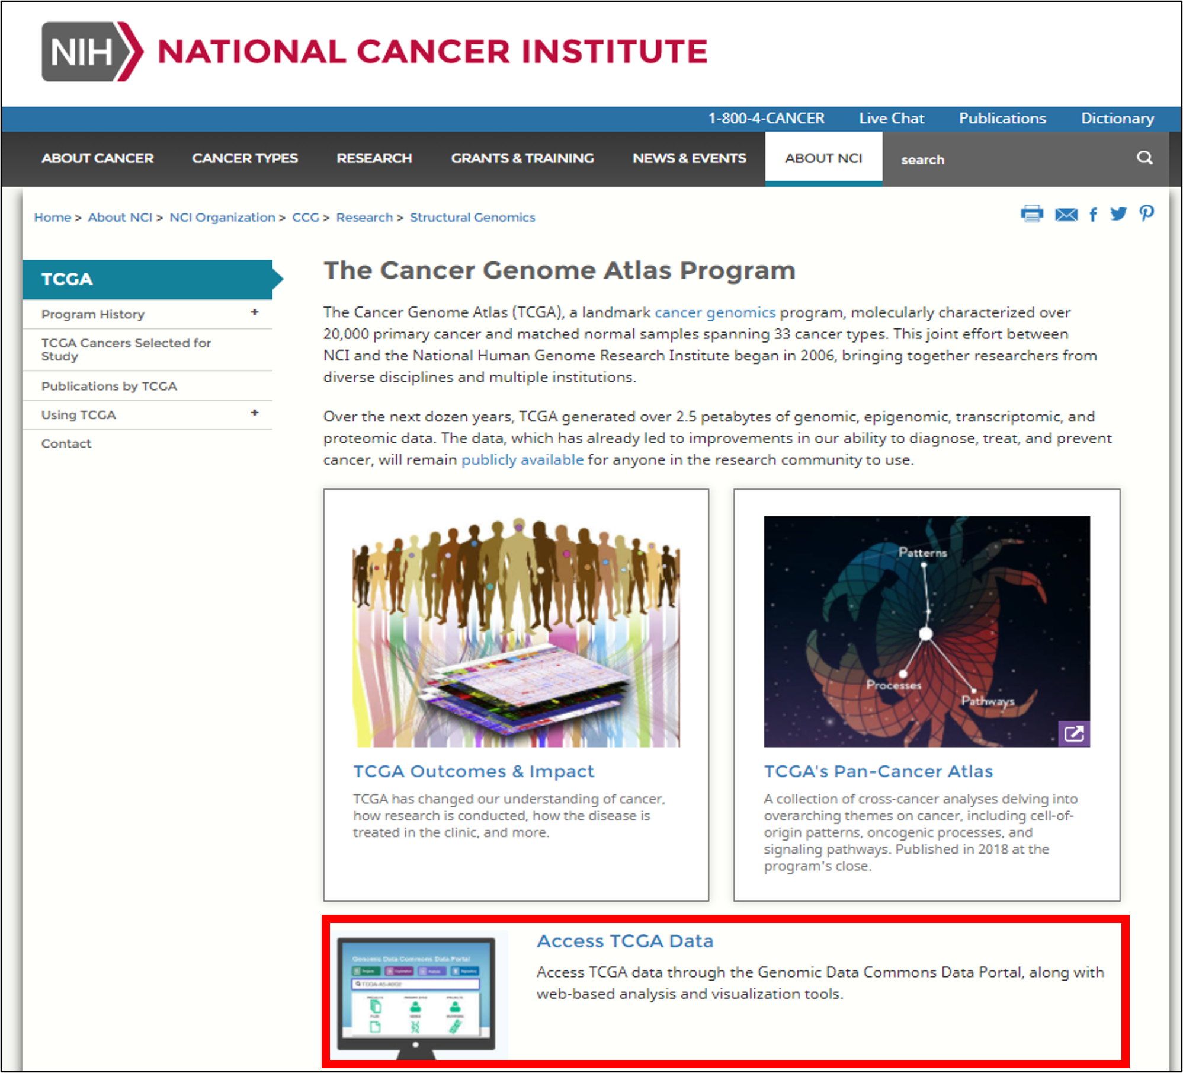Follow the cancer genomics link
Screen dimensions: 1183x1073
(714, 312)
